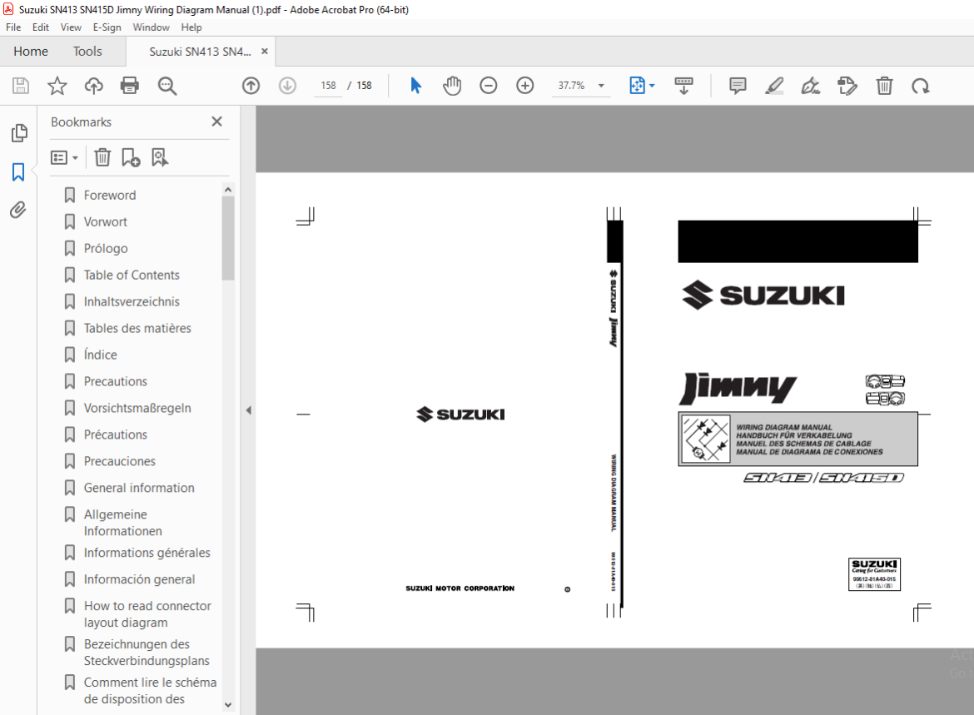Activate the Hand pan tool
Screen dimensions: 974x715
pyautogui.click(x=452, y=86)
